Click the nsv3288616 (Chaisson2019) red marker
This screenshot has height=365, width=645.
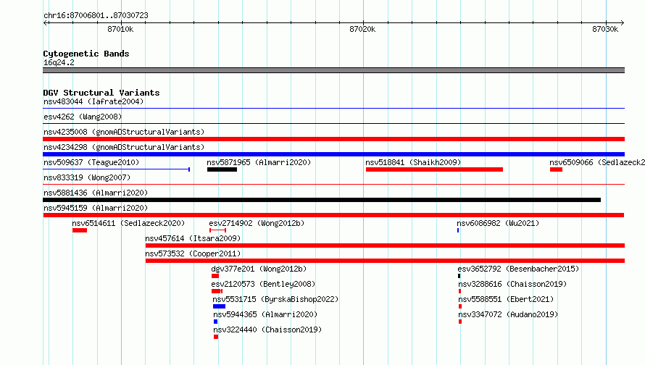460,291
